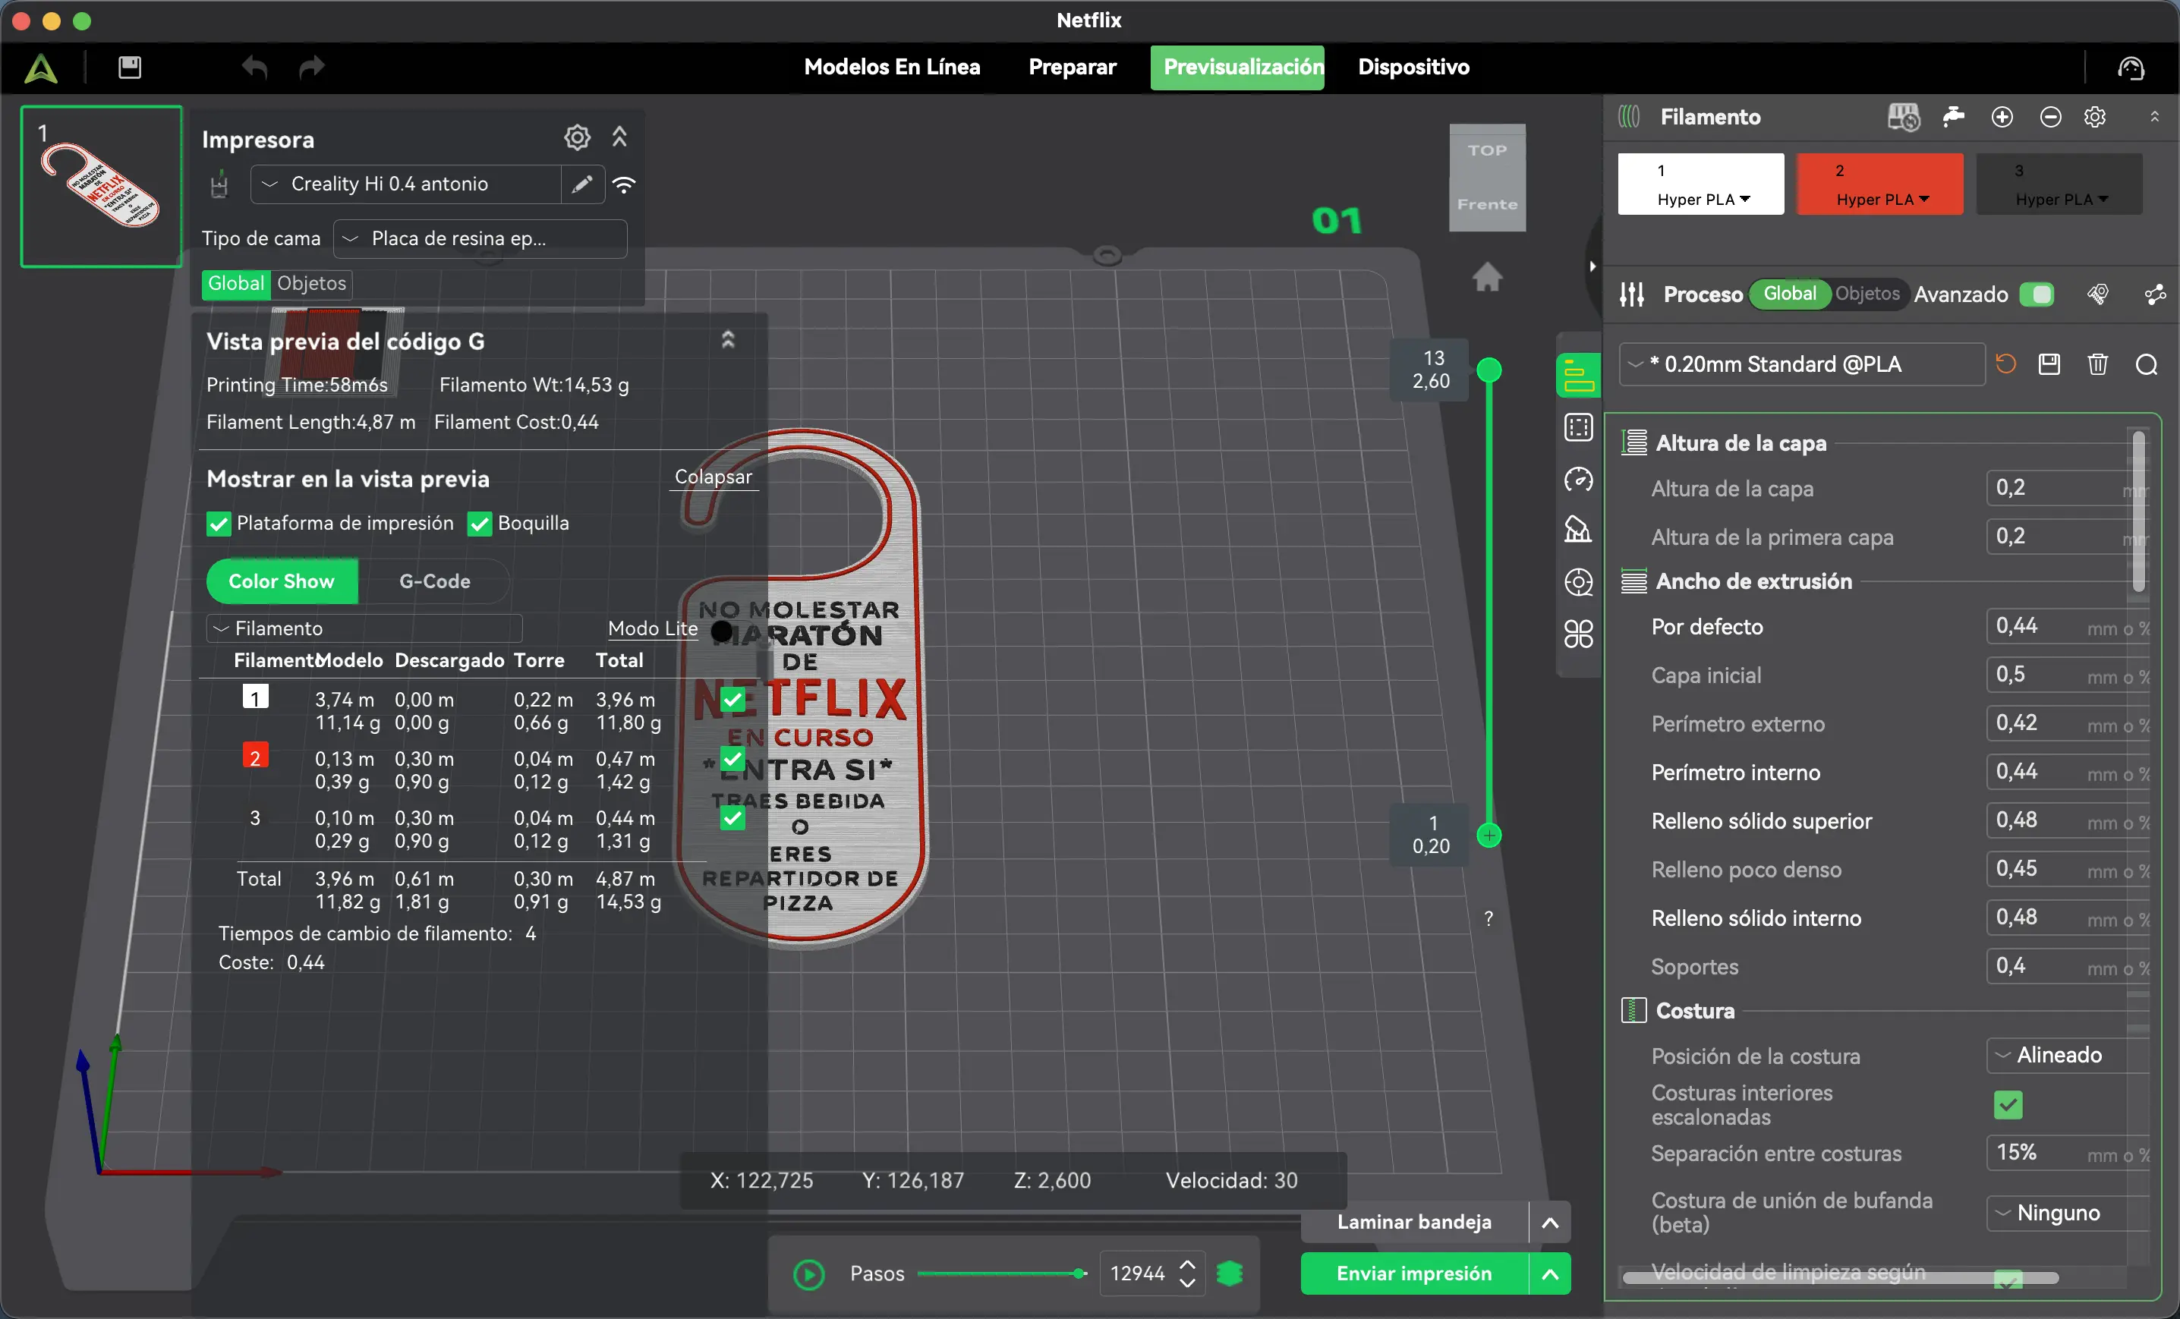Toggle visibility of filament 1 row
Viewport: 2180px width, 1319px height.
coord(732,700)
